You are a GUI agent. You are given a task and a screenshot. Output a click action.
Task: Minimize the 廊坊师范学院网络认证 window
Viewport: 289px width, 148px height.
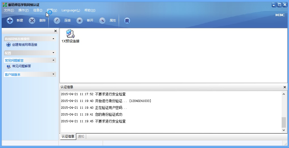point(274,5)
